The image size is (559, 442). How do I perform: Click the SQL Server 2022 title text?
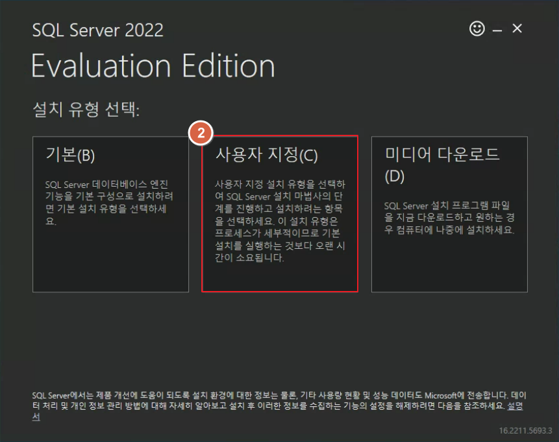(97, 30)
